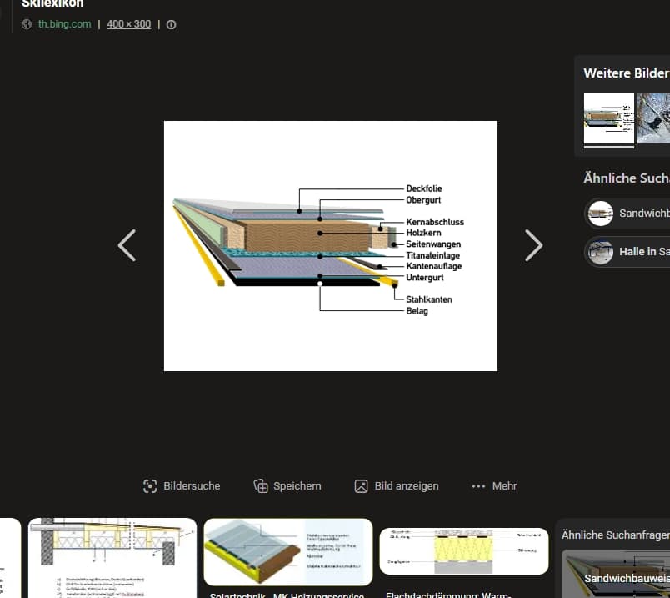The image size is (670, 598).
Task: Select the first ski diagram thumbnail under Weitere Bilder
Action: click(609, 118)
